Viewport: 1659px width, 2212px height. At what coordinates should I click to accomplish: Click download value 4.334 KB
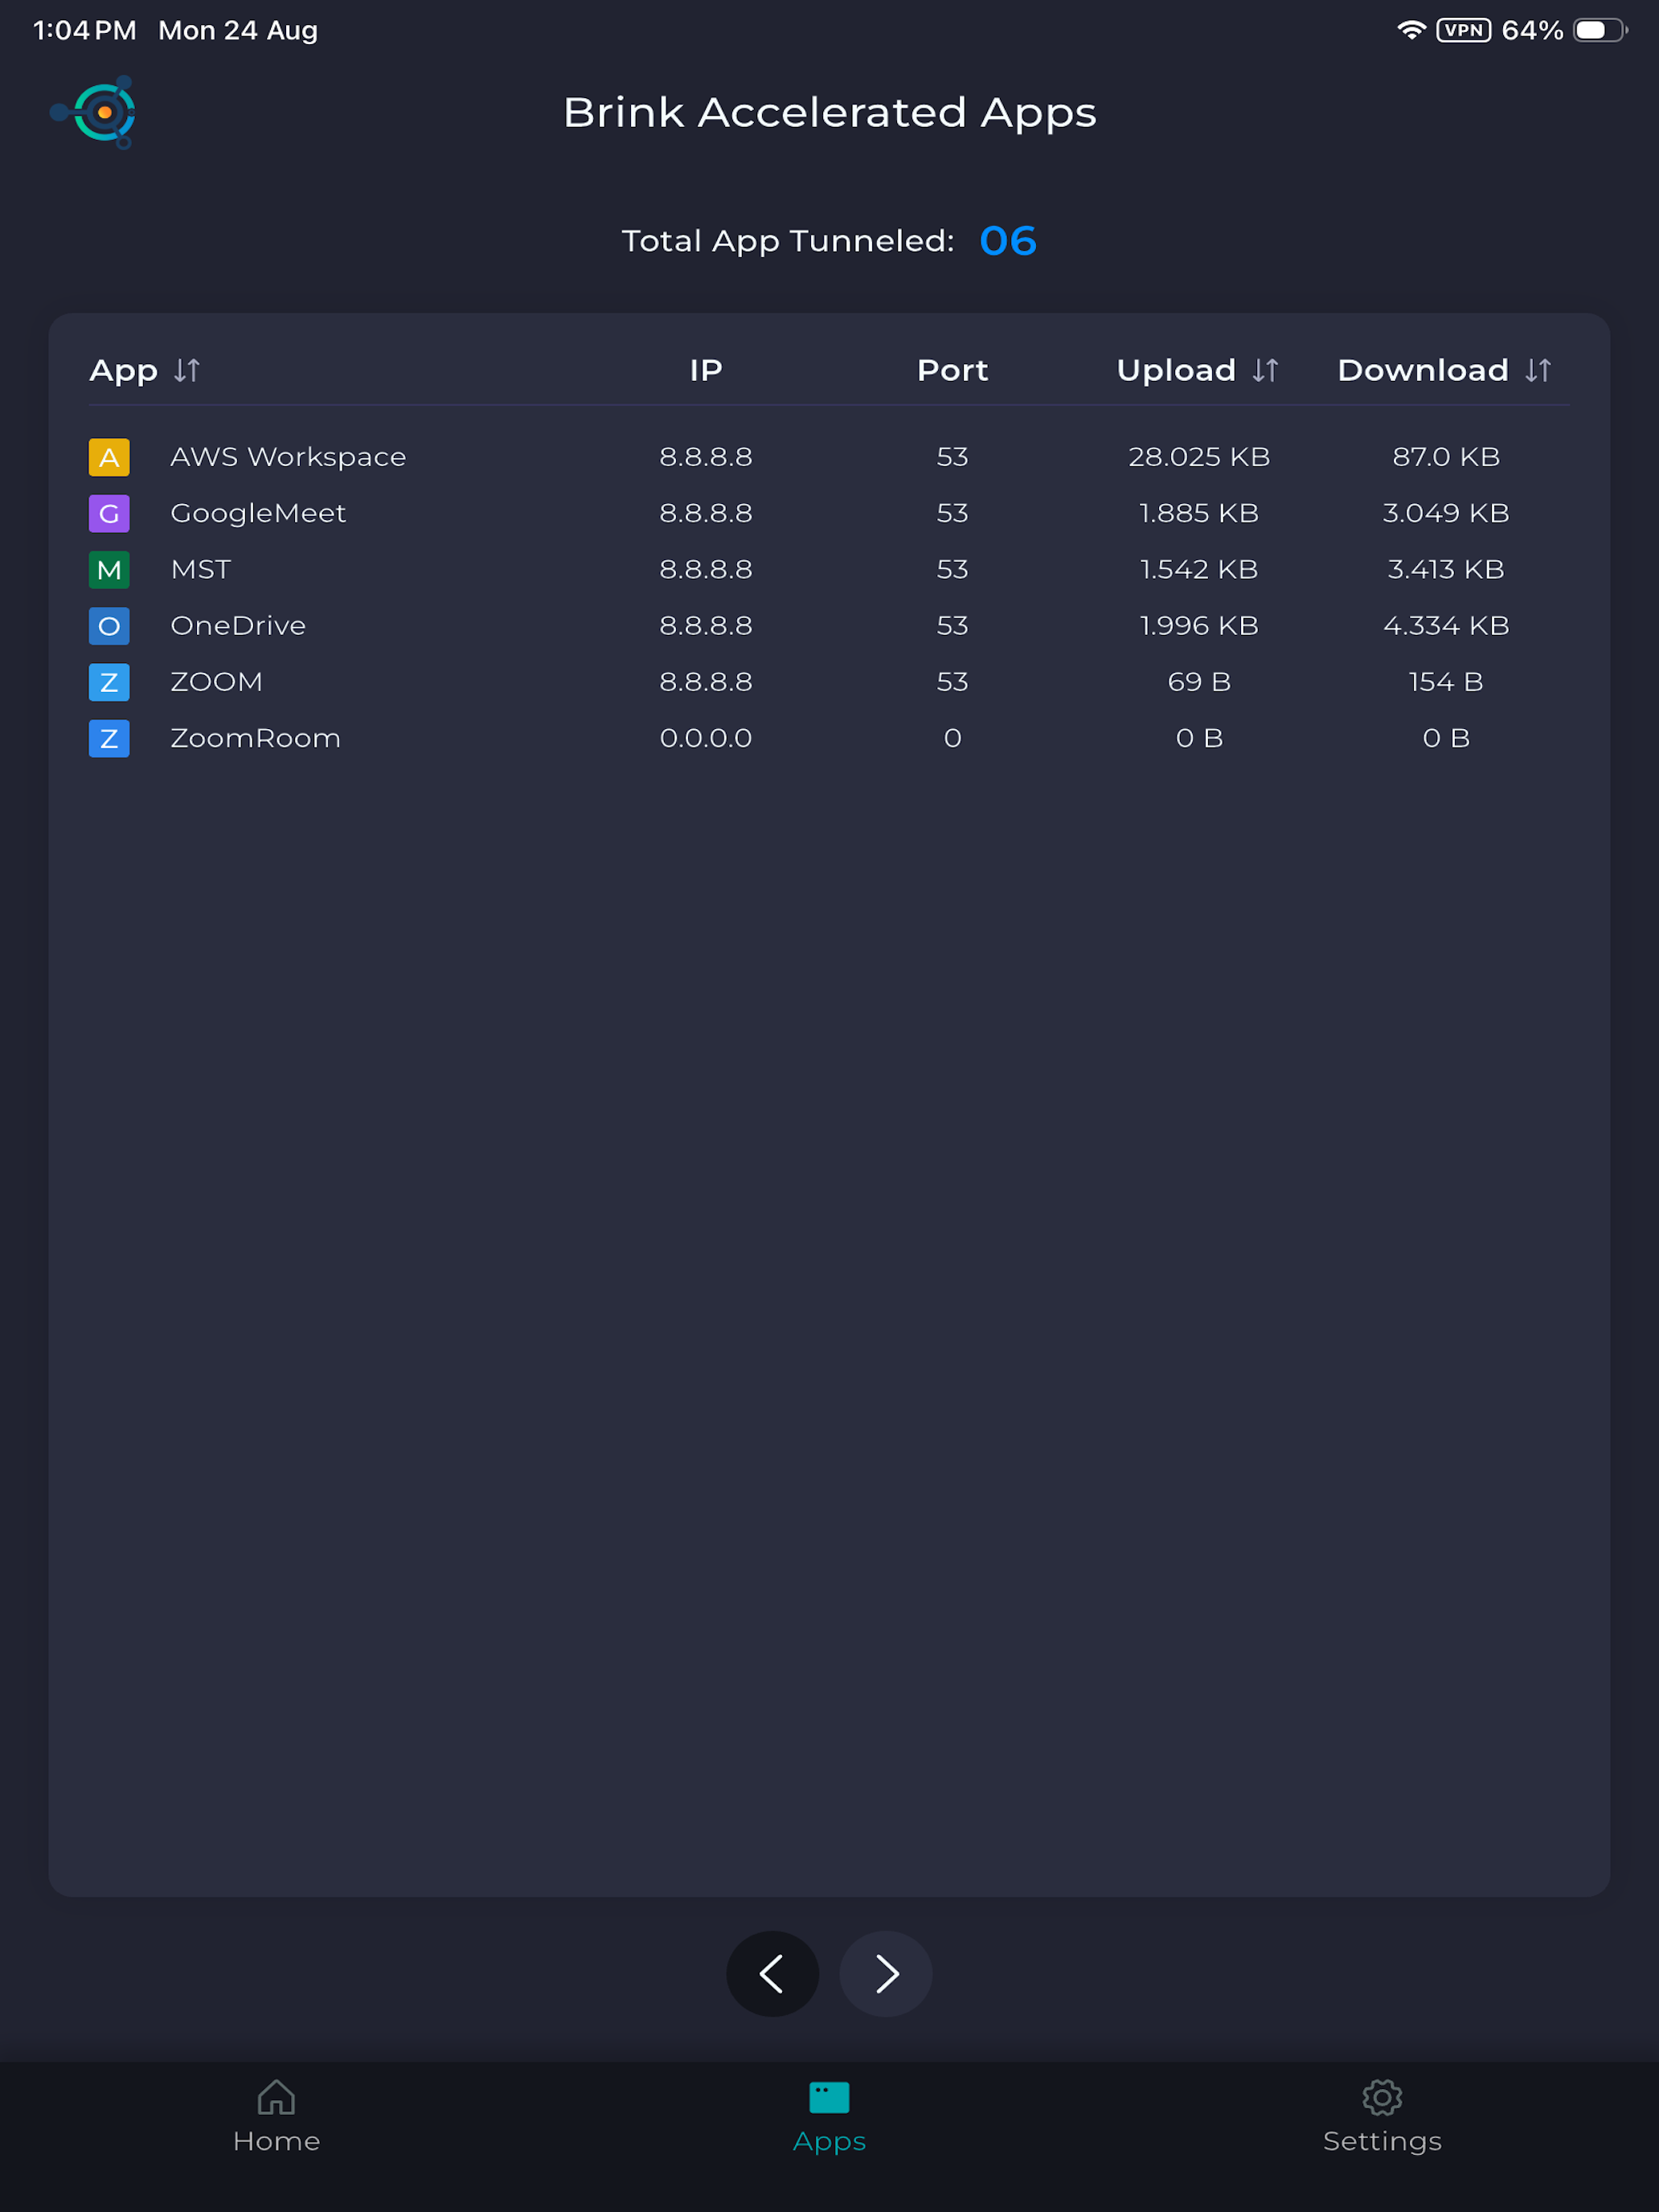coord(1446,626)
